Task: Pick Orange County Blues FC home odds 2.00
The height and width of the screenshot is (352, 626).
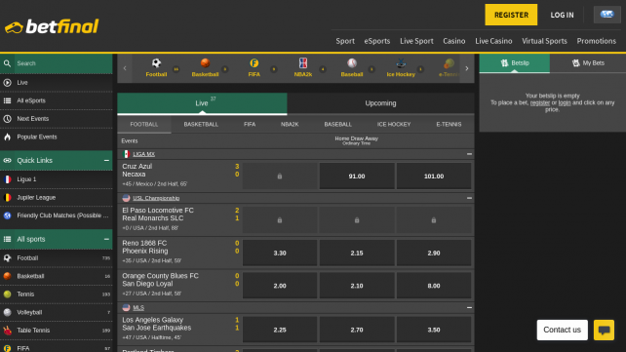Action: pyautogui.click(x=280, y=286)
